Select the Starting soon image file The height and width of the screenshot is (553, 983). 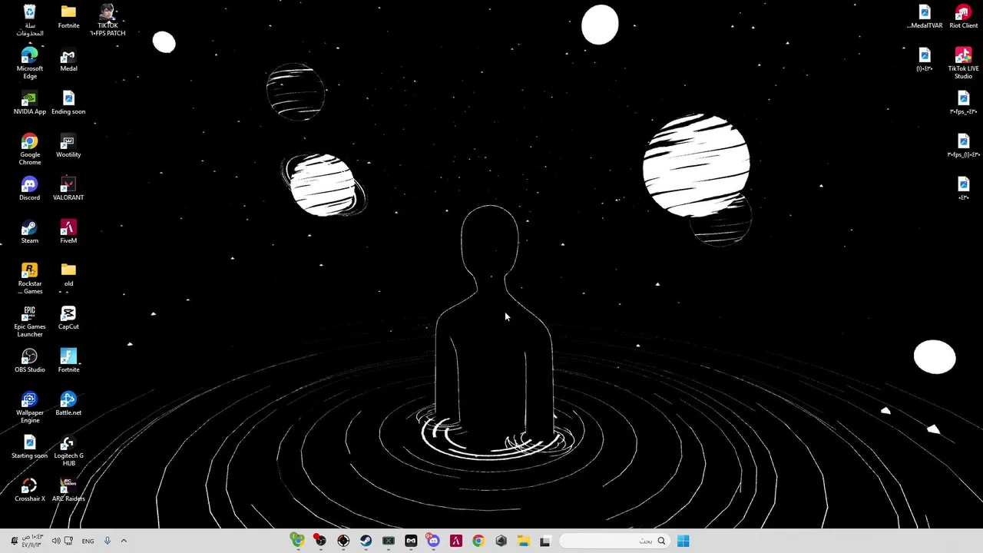[29, 447]
